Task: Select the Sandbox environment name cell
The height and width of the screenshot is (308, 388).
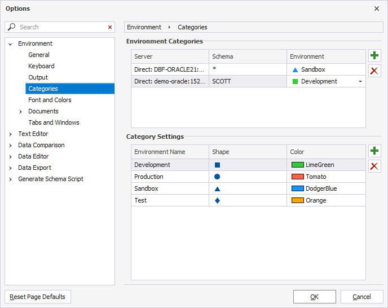Action: point(170,188)
